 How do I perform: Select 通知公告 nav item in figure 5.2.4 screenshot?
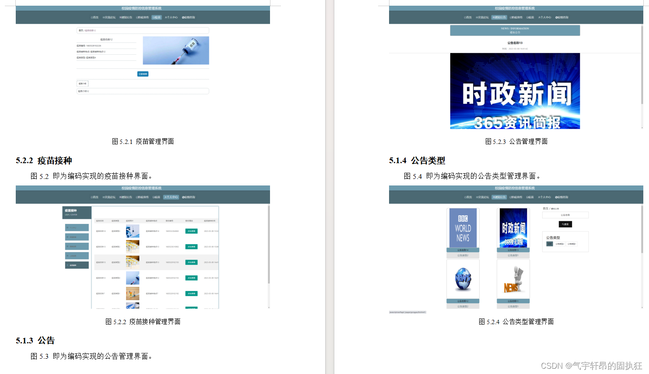[499, 197]
